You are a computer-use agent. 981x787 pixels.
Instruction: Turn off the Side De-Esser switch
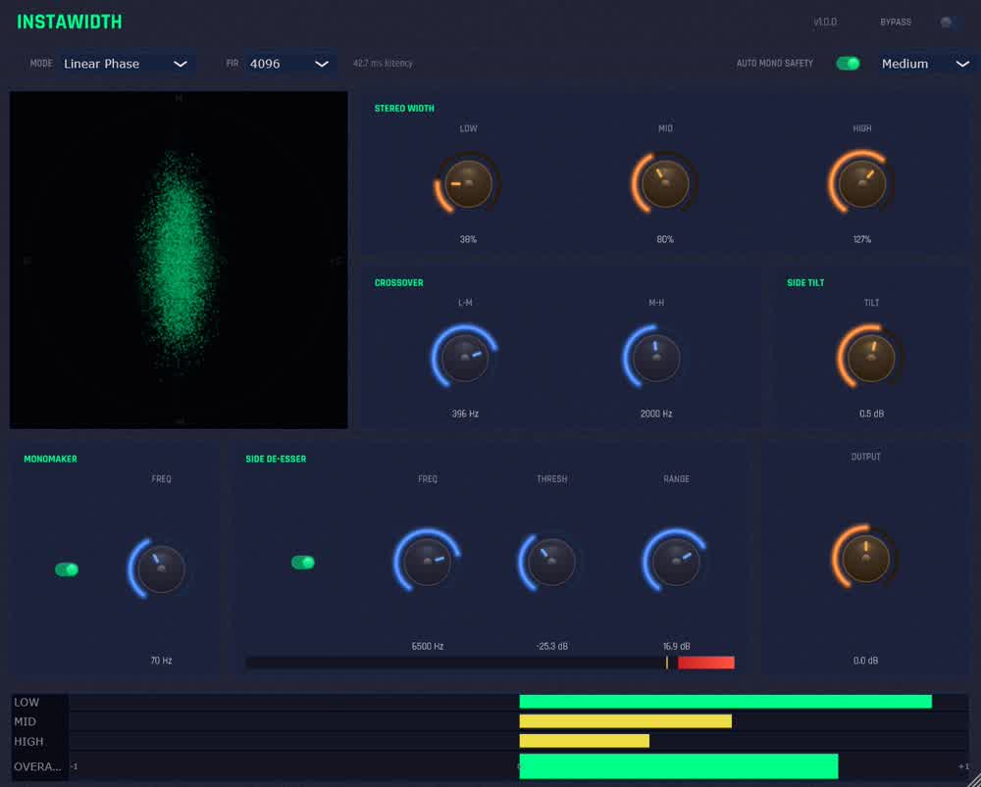point(303,563)
